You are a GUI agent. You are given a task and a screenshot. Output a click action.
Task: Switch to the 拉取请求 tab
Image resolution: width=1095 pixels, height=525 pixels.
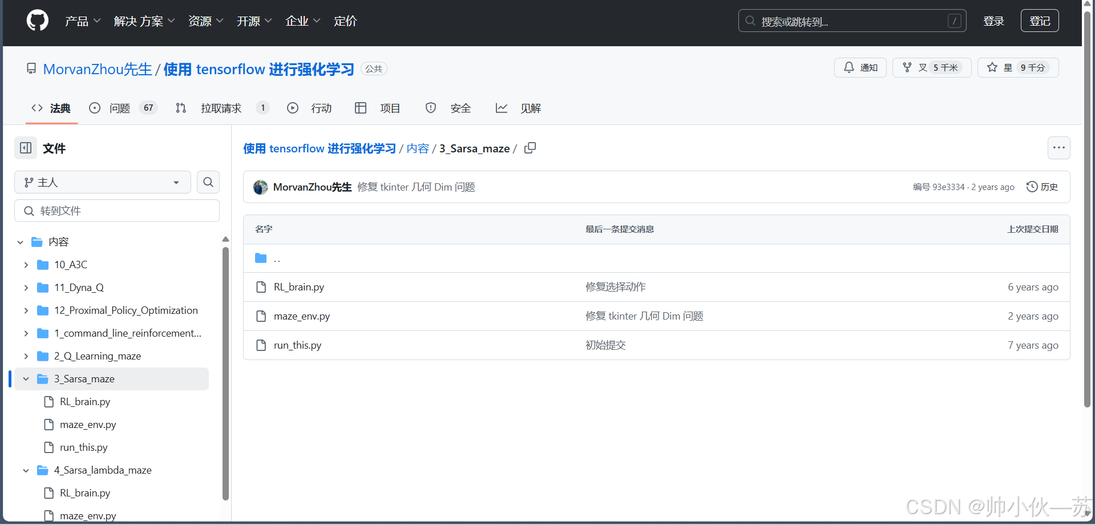click(222, 108)
